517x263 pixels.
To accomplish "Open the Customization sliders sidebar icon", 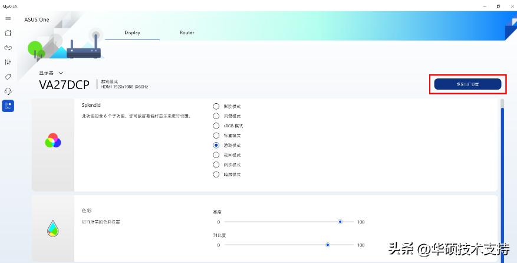I will [8, 62].
